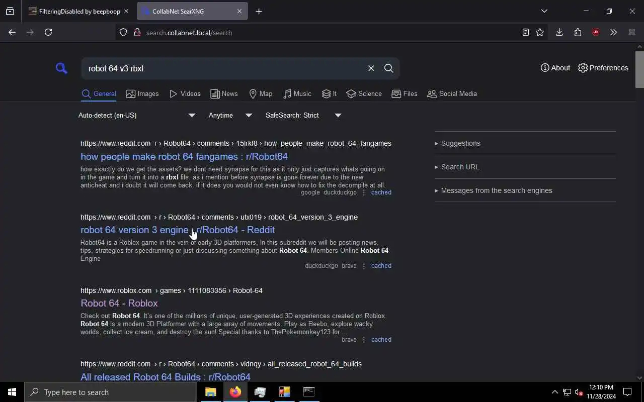Switch to the Social Media tab
644x402 pixels.
click(x=452, y=94)
